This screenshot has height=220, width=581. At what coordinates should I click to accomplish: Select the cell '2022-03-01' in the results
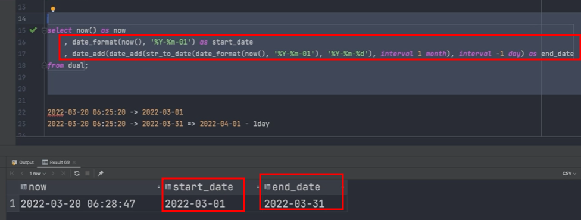[x=195, y=204]
